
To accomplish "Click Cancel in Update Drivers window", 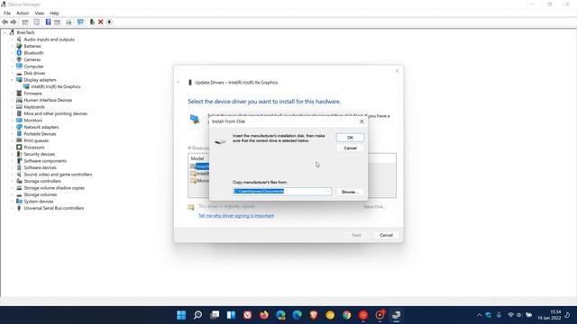I will [386, 235].
